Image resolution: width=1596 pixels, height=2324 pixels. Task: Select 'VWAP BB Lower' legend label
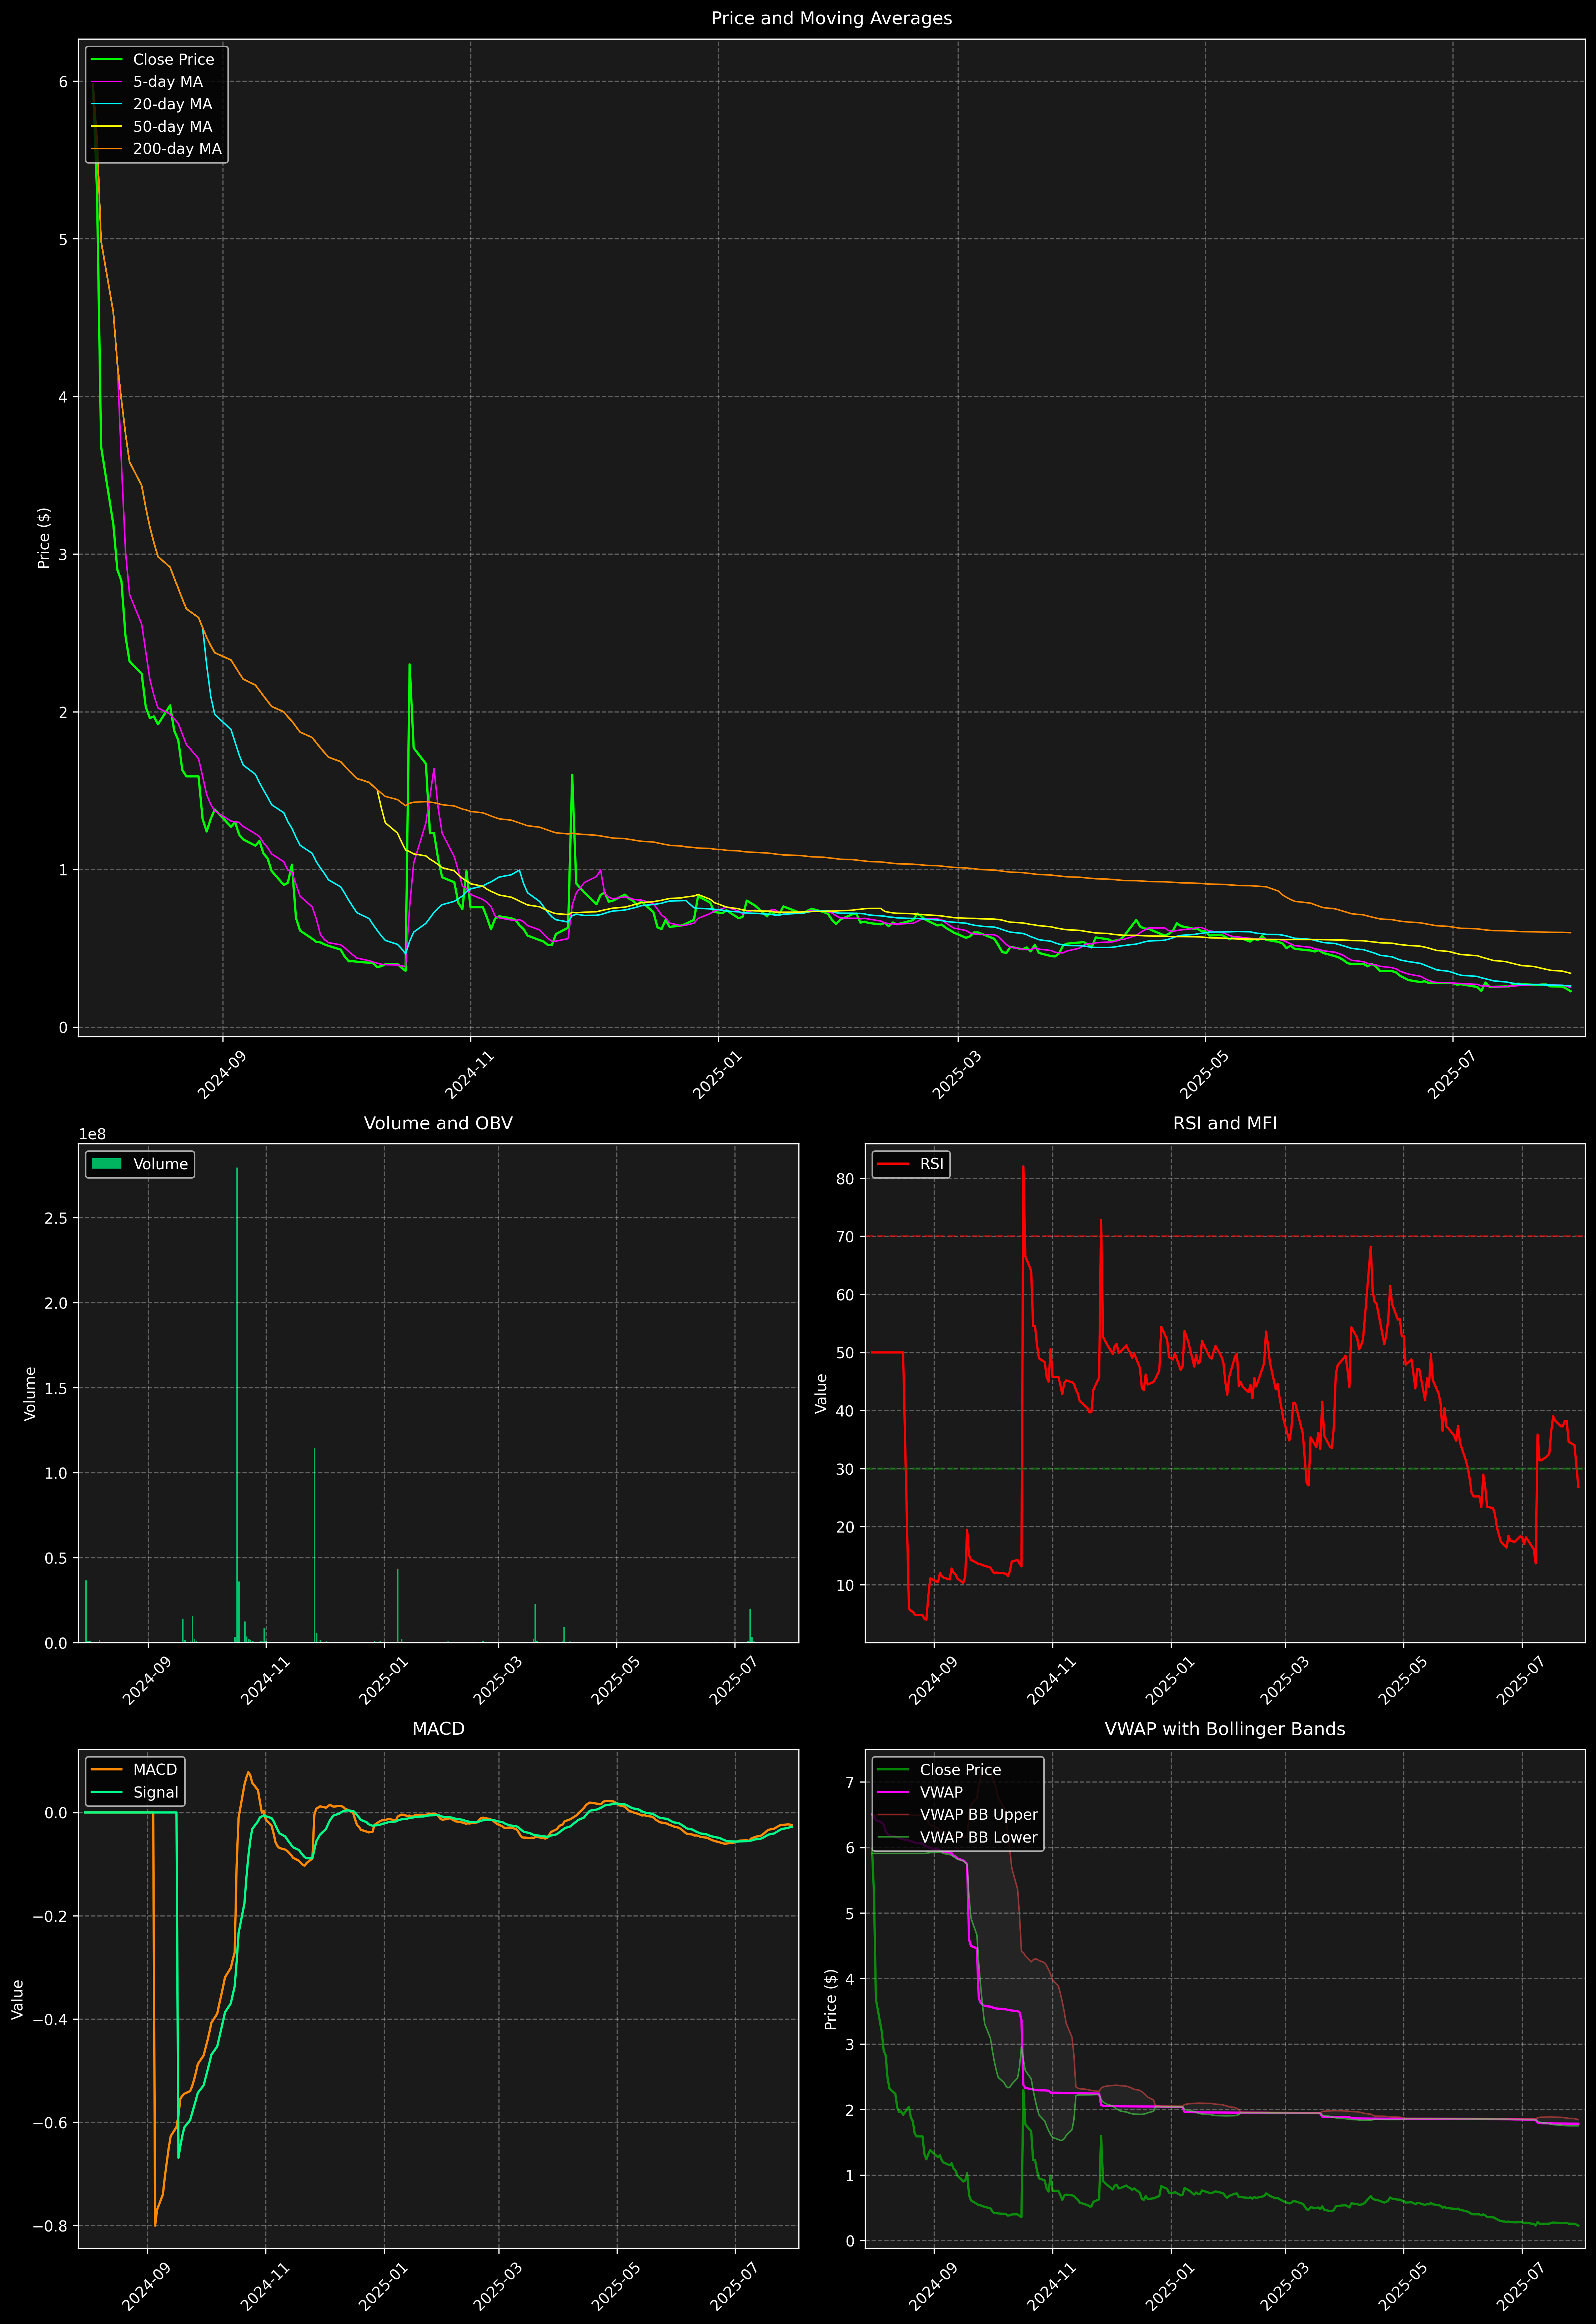click(979, 1837)
